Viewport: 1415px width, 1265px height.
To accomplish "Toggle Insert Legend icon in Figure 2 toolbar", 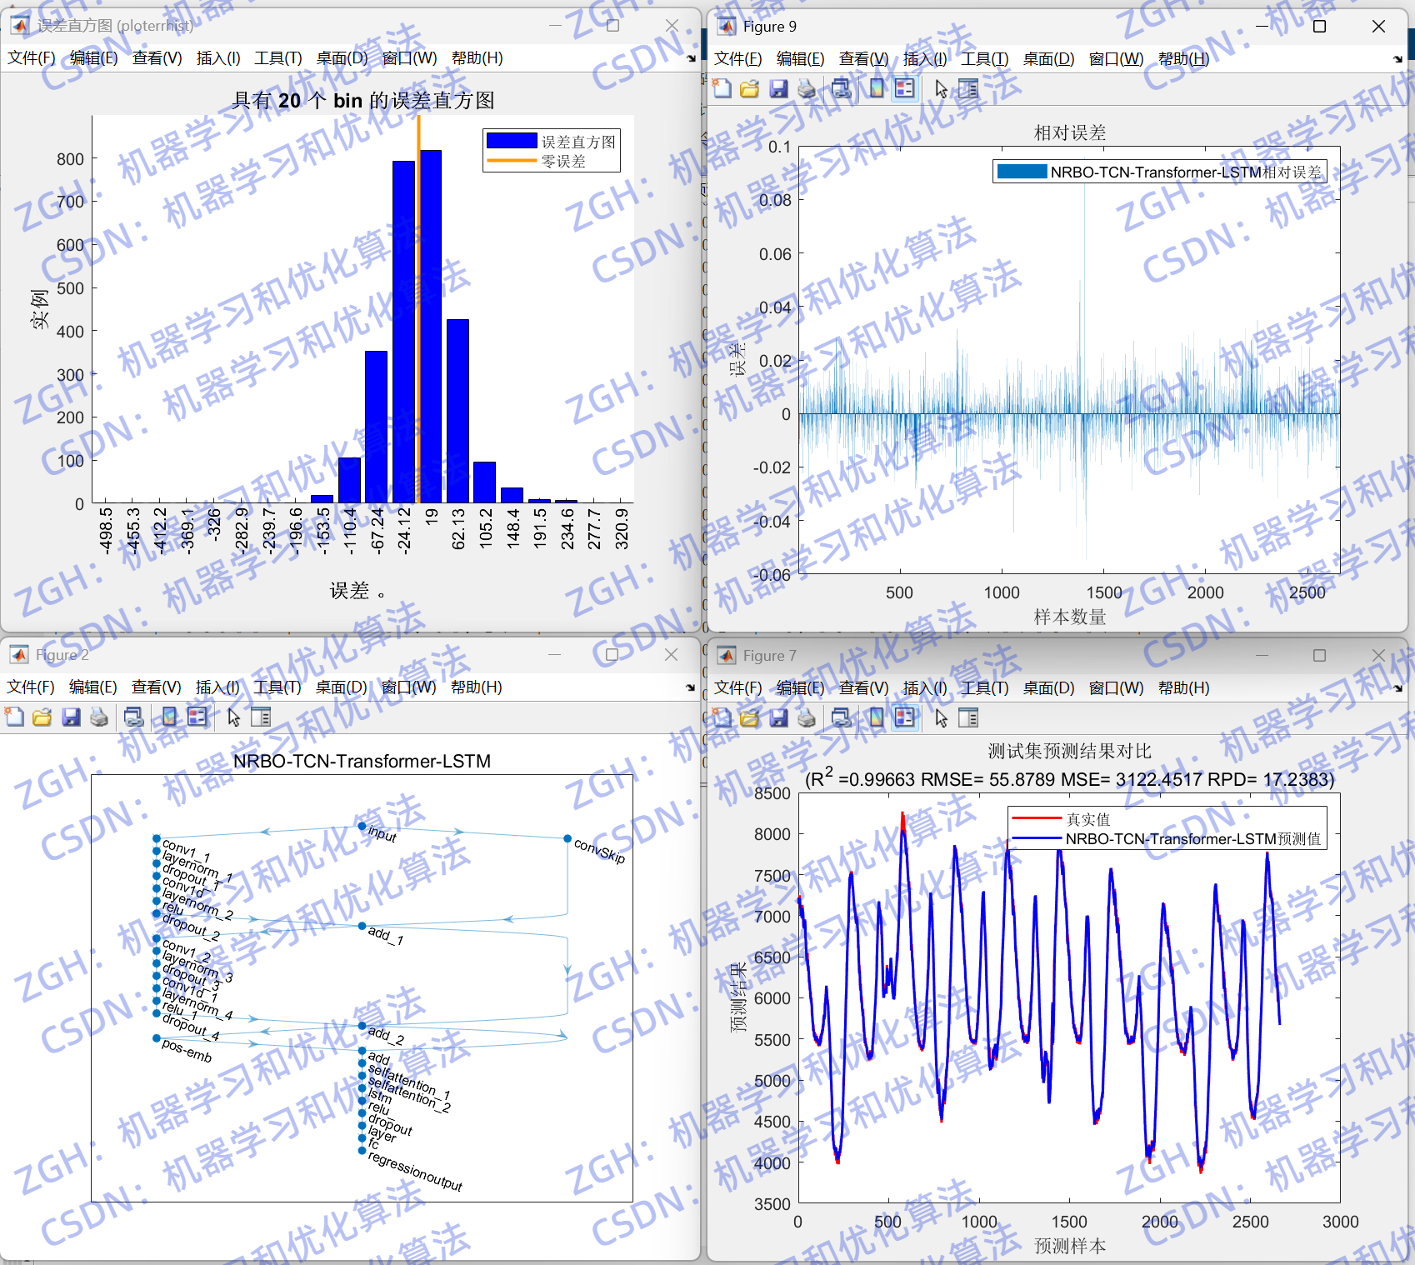I will click(197, 717).
